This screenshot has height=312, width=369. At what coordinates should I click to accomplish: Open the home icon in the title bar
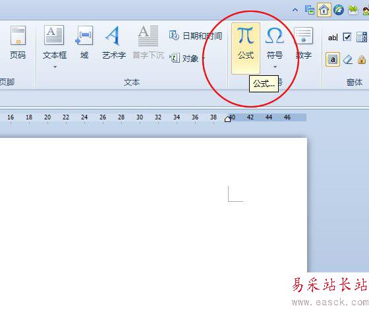pos(324,10)
